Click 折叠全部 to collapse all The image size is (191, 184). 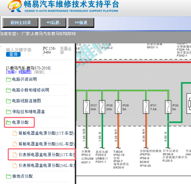point(66,50)
